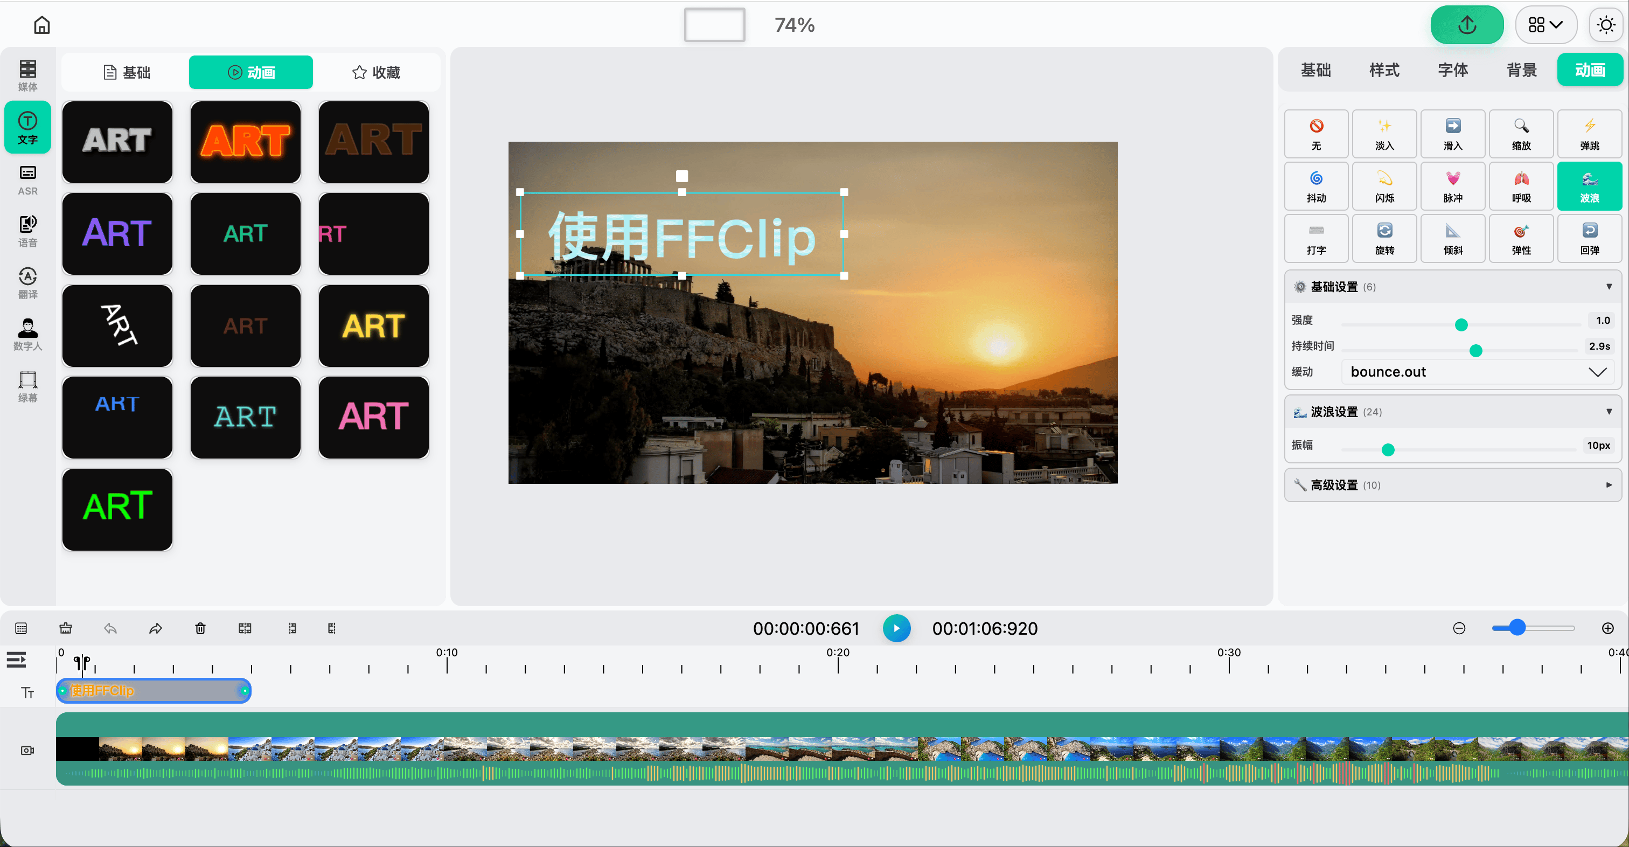The height and width of the screenshot is (847, 1629).
Task: Select the green ART text preset thumbnail
Action: coord(117,509)
